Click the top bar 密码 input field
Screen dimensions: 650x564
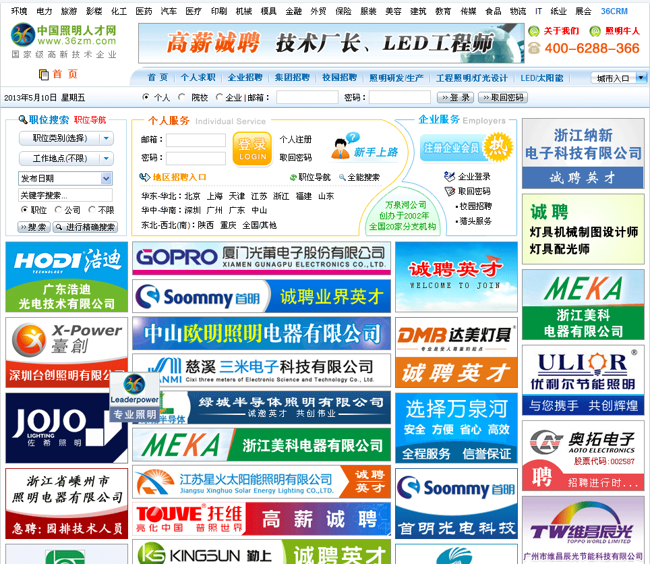pyautogui.click(x=400, y=97)
